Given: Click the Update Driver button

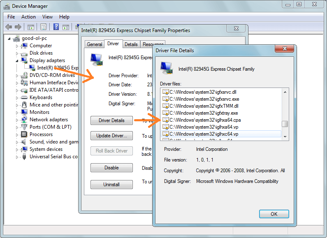Looking at the screenshot, I should point(111,136).
